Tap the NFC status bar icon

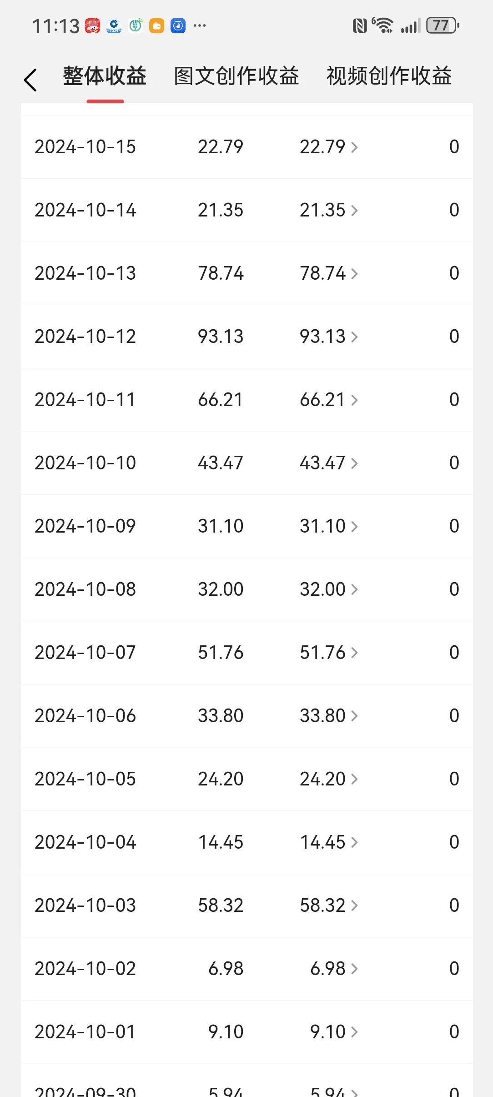tap(359, 26)
